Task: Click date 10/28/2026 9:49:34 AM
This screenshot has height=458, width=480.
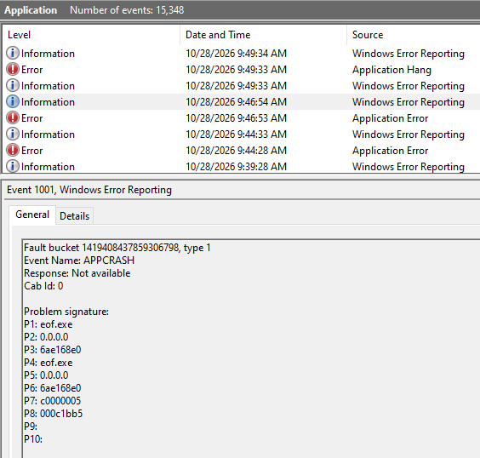Action: click(x=236, y=54)
